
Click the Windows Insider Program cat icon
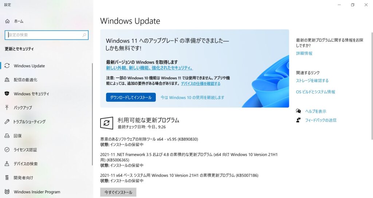[x=7, y=191]
